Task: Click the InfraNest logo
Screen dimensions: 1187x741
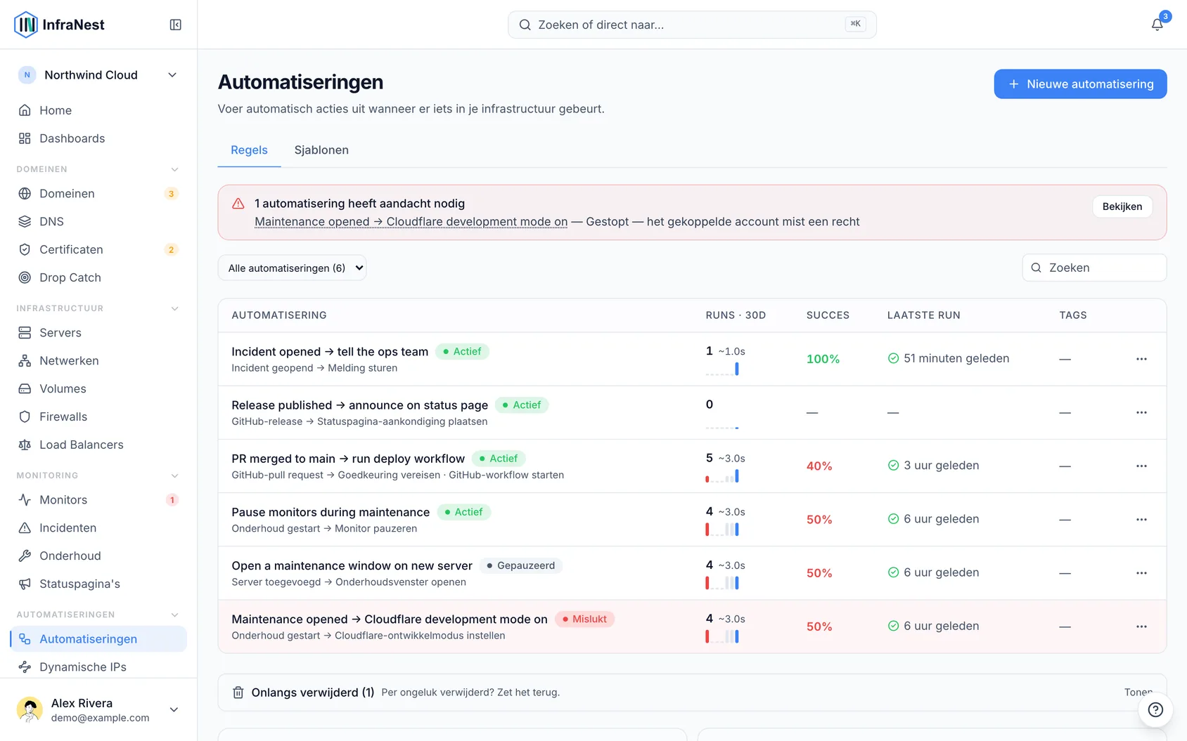Action: pos(59,25)
